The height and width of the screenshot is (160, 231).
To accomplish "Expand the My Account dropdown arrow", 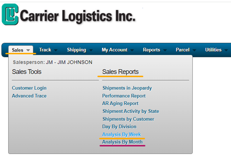I will [132, 50].
